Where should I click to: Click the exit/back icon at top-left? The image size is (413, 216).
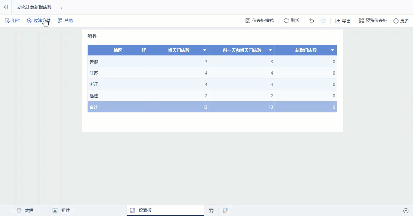point(6,7)
